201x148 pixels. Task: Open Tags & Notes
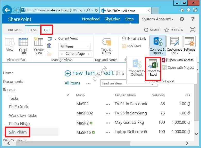click(106, 46)
